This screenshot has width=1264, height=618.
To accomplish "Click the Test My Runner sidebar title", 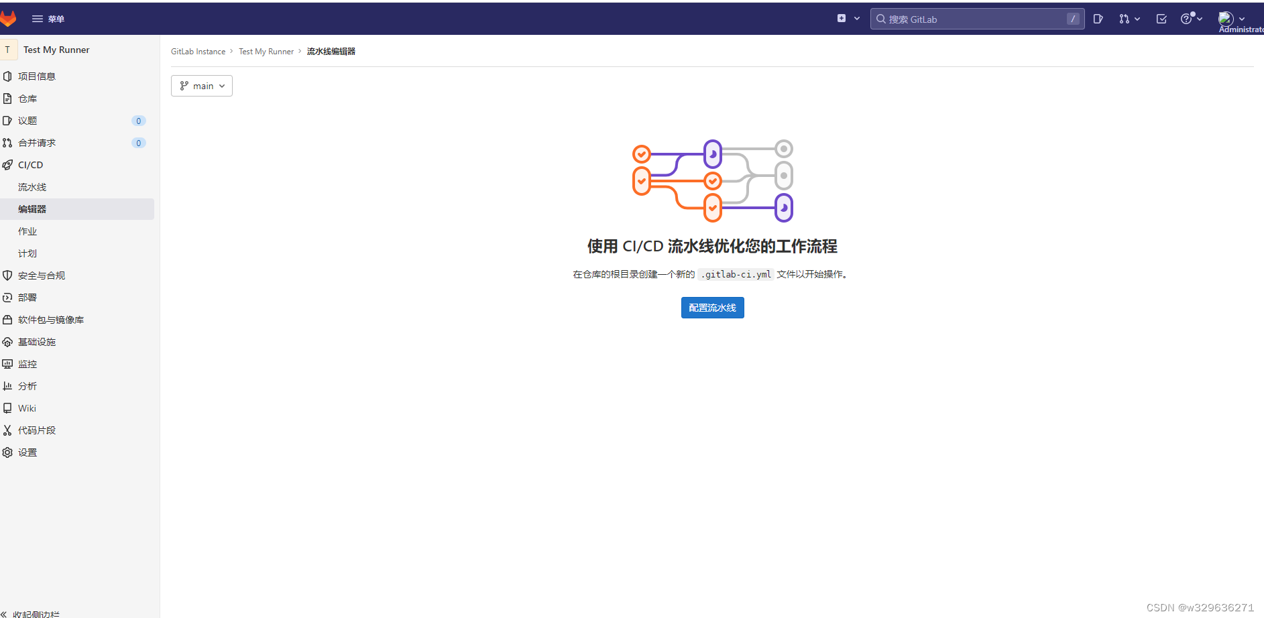I will coord(56,50).
